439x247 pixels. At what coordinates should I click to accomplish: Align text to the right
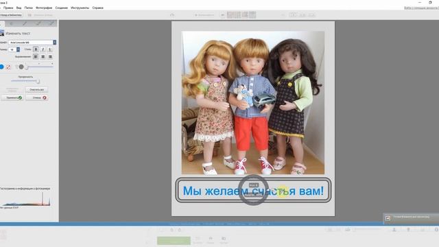[50, 56]
